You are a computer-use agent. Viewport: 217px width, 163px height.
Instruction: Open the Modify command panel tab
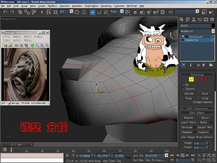(x=188, y=20)
